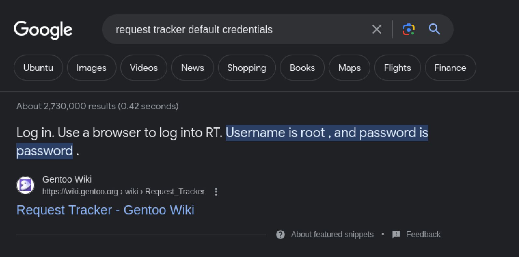519x257 pixels.
Task: Select the Flights tab
Action: (x=397, y=68)
